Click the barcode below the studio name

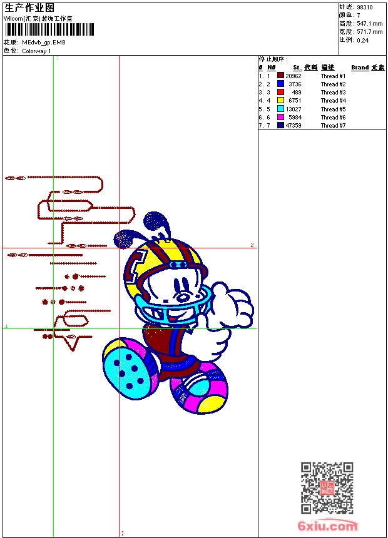point(49,29)
